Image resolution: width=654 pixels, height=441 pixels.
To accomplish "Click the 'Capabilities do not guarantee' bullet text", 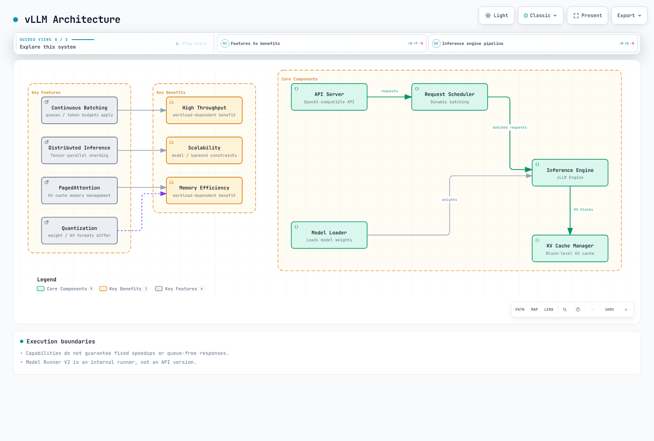I will 127,353.
